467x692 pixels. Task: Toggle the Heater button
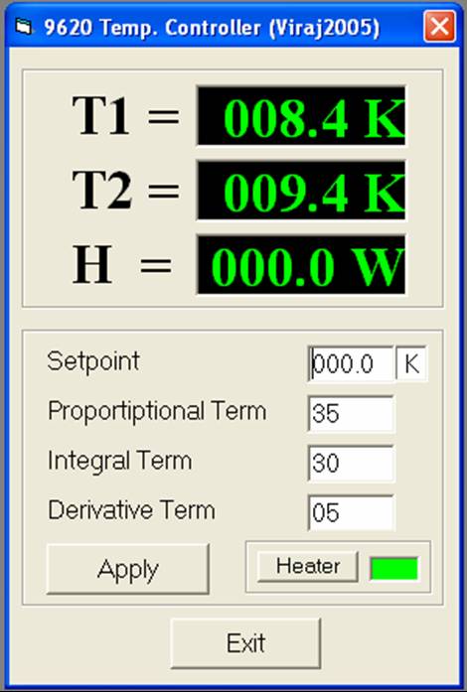pyautogui.click(x=307, y=566)
